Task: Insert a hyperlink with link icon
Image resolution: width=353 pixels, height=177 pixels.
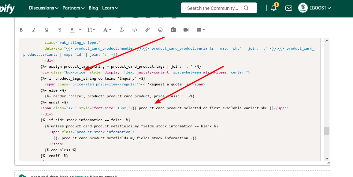Action: pos(147,30)
